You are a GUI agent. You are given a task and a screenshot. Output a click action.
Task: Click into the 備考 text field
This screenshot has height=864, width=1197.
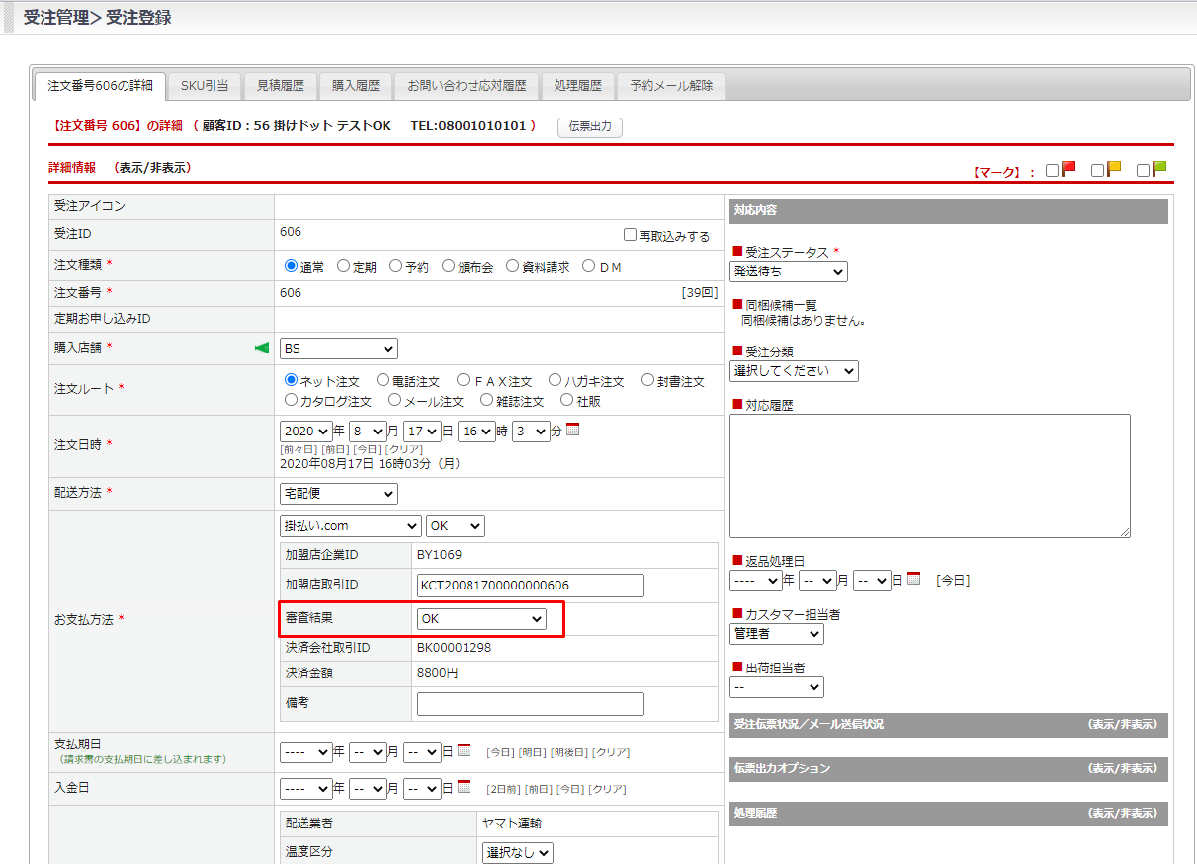tap(530, 704)
